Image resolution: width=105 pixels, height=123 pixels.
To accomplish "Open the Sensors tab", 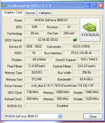I will [x=30, y=13].
